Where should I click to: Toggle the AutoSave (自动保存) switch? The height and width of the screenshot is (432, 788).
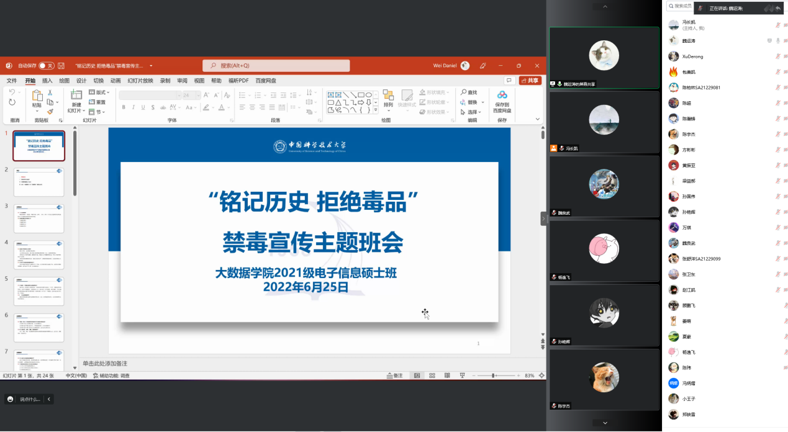[47, 66]
